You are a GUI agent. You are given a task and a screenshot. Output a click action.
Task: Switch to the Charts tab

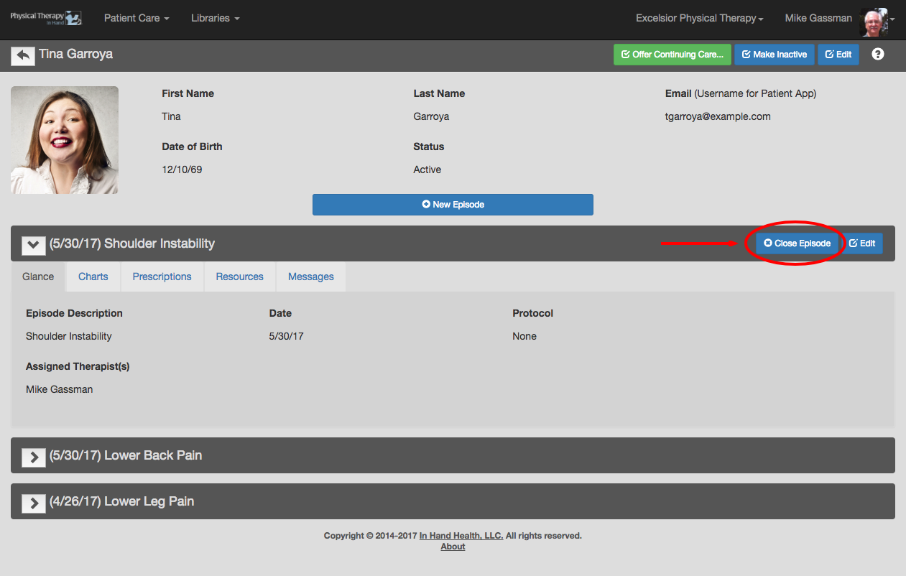[93, 277]
